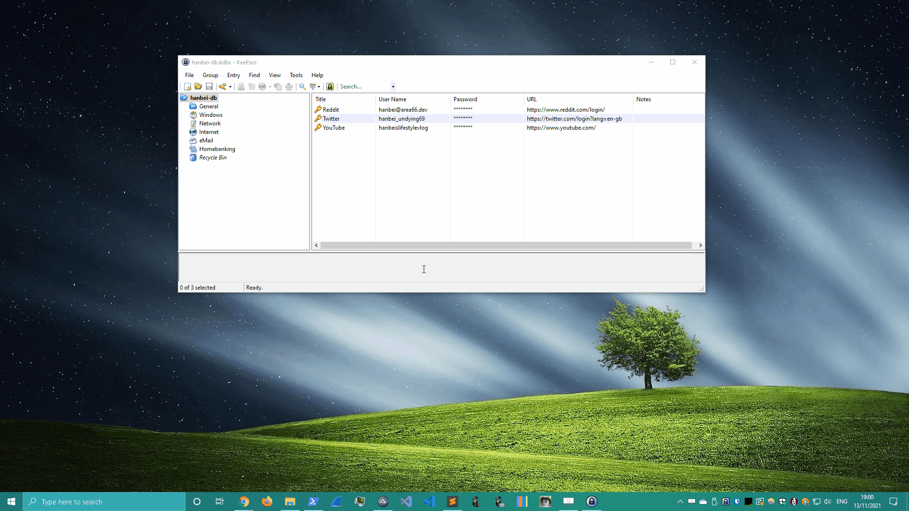Click the Open URL globe icon
Image resolution: width=909 pixels, height=511 pixels.
(262, 87)
